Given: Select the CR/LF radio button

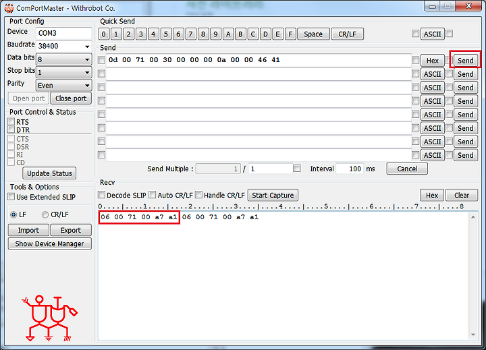Looking at the screenshot, I should tap(45, 214).
